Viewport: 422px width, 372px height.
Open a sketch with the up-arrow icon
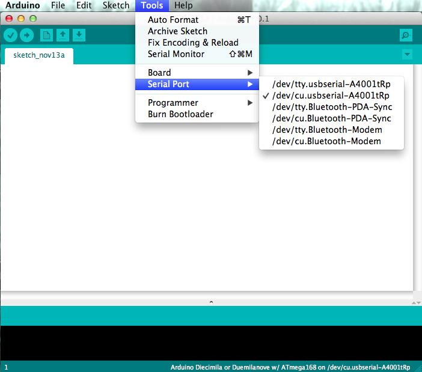click(x=63, y=35)
